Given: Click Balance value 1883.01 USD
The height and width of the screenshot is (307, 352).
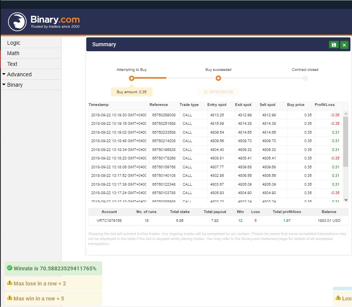Looking at the screenshot, I should tap(329, 221).
